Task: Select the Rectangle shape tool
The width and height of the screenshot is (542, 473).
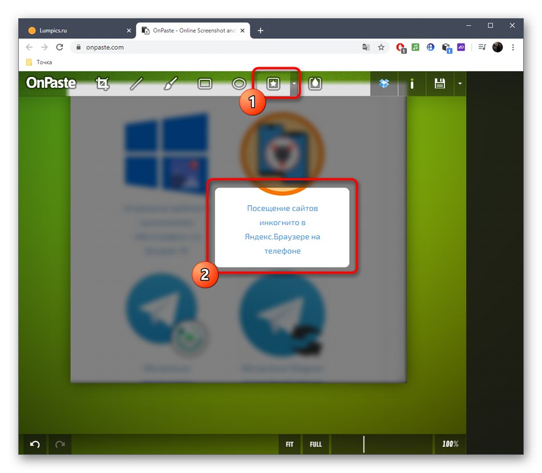Action: (x=204, y=83)
